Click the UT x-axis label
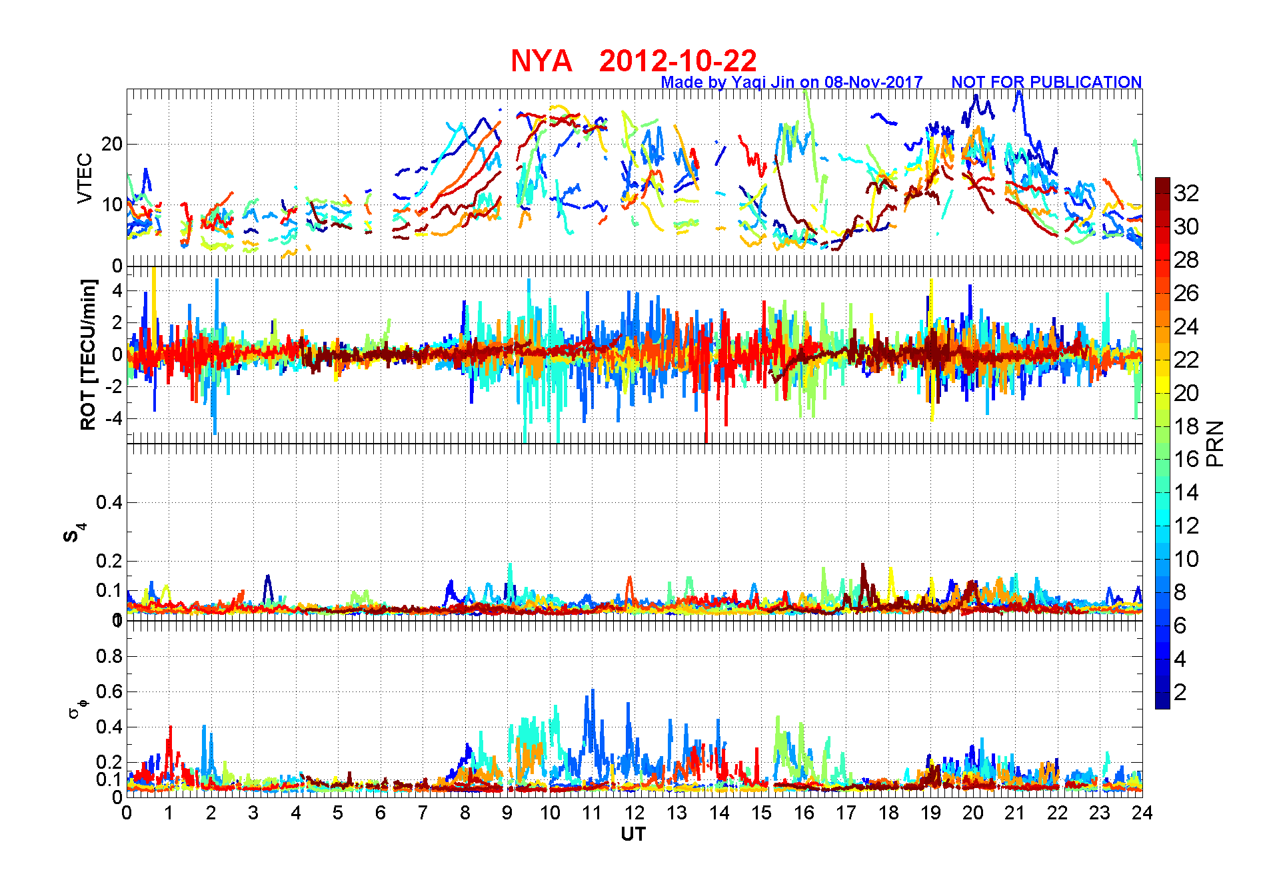Image resolution: width=1269 pixels, height=886 pixels. click(x=633, y=834)
